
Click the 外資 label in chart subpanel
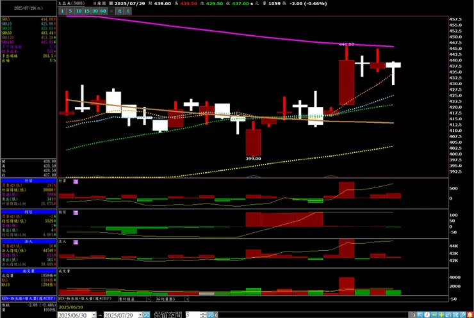(x=62, y=181)
